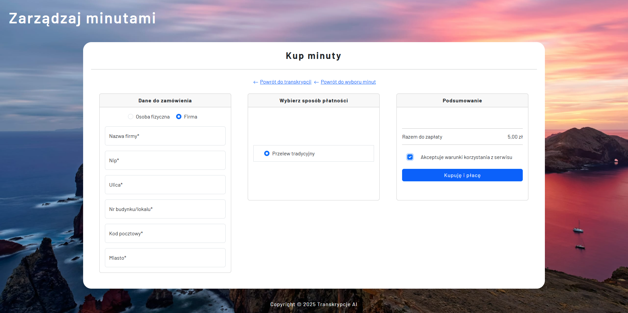Open the Powrót do transkrypcji link
The width and height of the screenshot is (628, 313).
tap(285, 82)
